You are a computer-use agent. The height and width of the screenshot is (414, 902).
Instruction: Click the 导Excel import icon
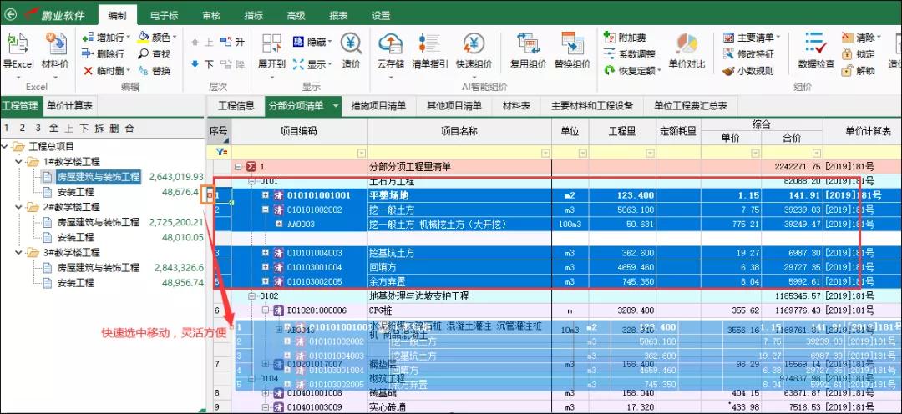coord(18,46)
